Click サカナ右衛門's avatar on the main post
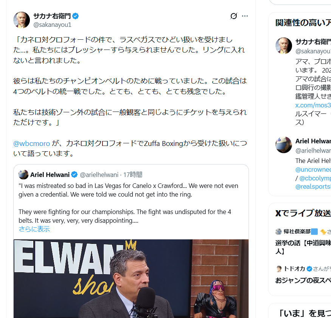This screenshot has height=318, width=331. point(22,20)
